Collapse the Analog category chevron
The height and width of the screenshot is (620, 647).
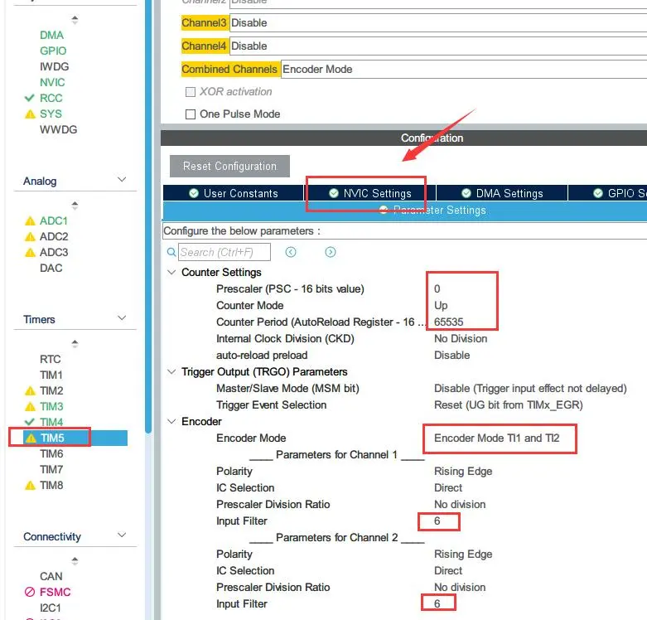click(122, 181)
